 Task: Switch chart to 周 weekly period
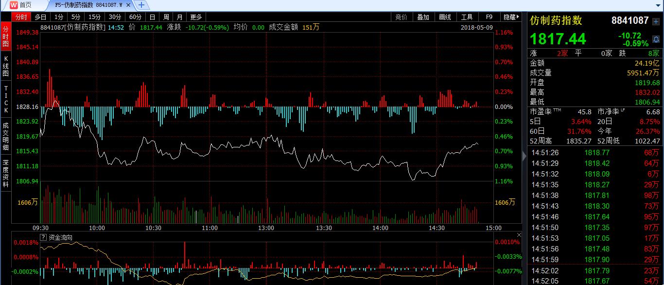pos(166,17)
